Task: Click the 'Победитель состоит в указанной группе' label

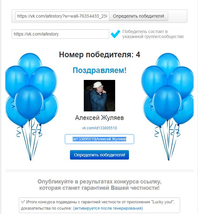Action: pos(153,34)
